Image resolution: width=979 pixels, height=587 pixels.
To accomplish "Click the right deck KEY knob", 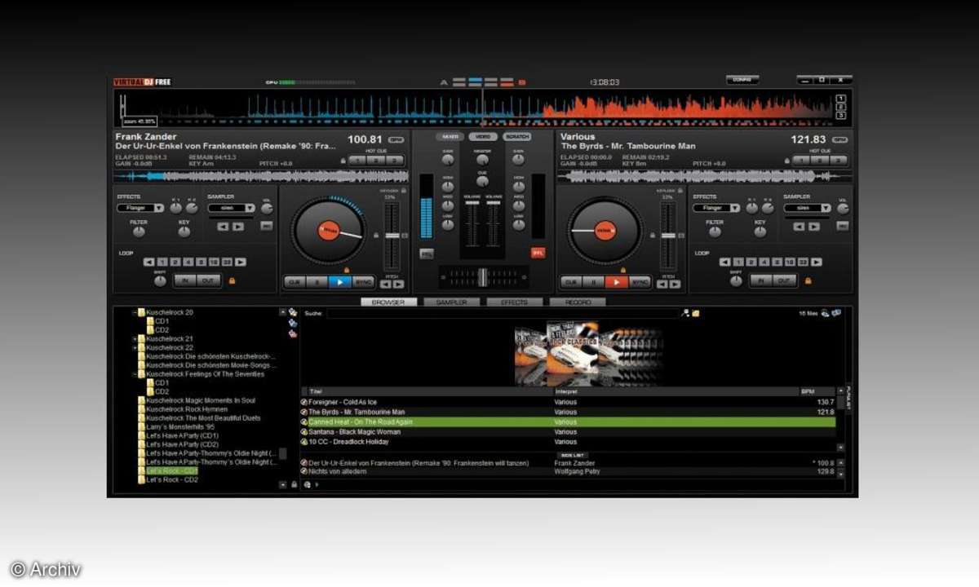I will (x=760, y=232).
